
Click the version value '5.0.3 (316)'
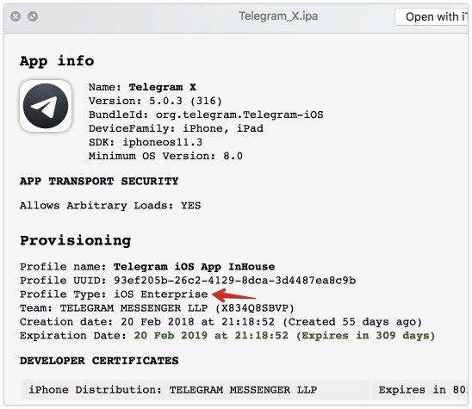tap(186, 101)
